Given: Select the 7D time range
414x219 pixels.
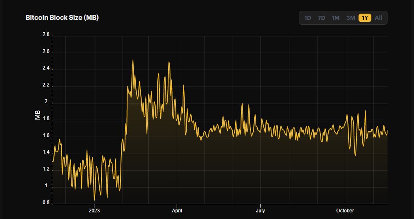Looking at the screenshot, I should [321, 18].
